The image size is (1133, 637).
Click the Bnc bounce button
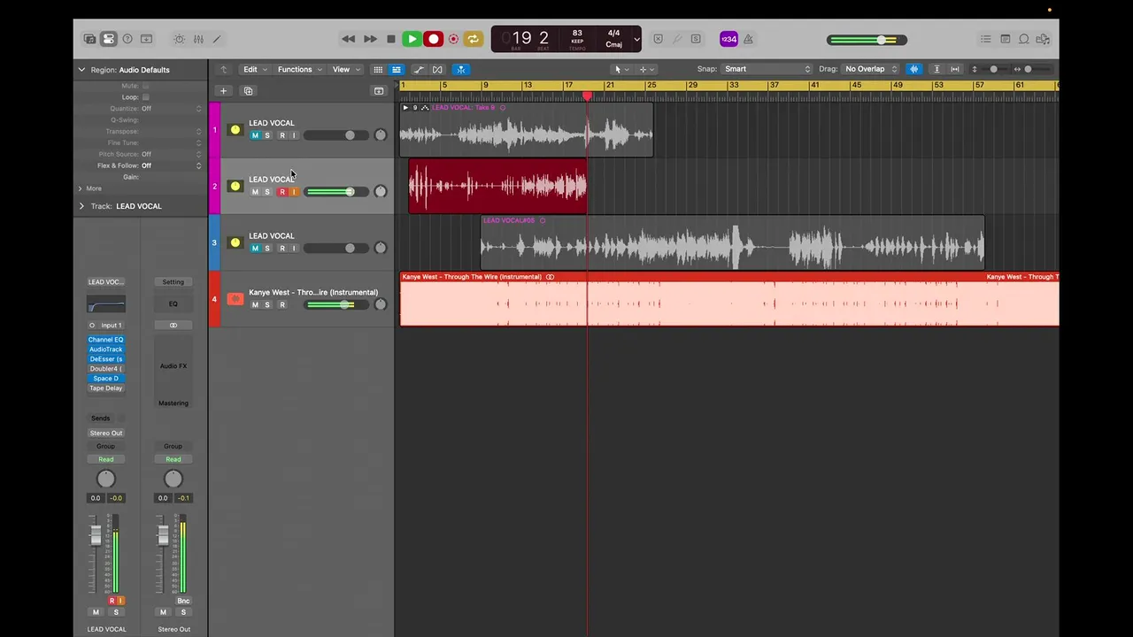183,601
